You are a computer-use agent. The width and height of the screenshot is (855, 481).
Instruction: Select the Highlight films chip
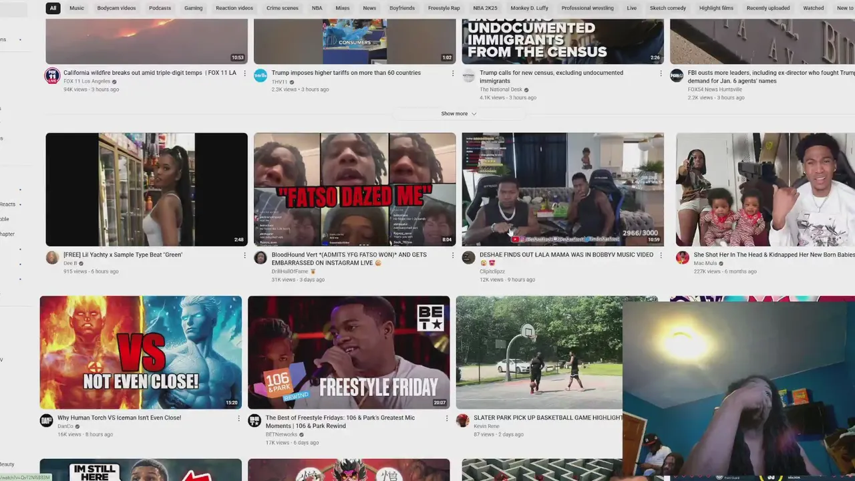(716, 8)
